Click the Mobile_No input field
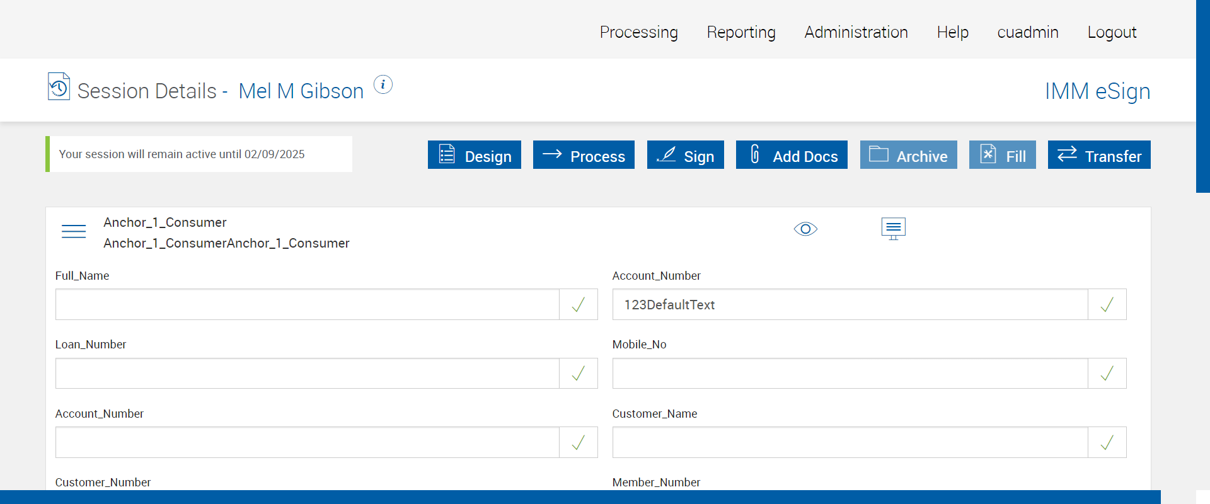The height and width of the screenshot is (504, 1210). click(x=850, y=374)
